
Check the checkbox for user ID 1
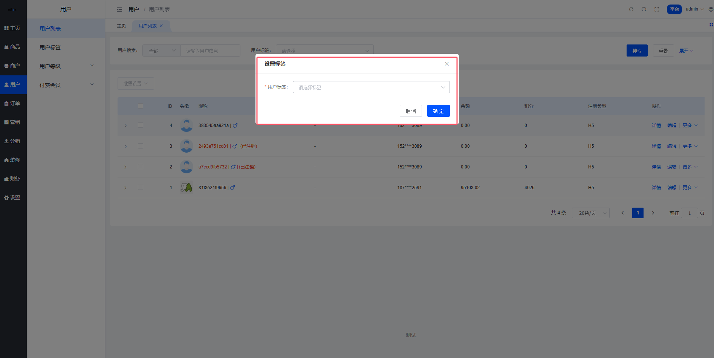[141, 187]
